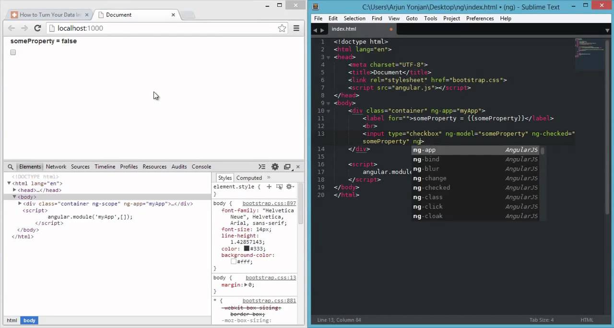Open the Sublime File menu
This screenshot has width=614, height=328.
point(319,18)
